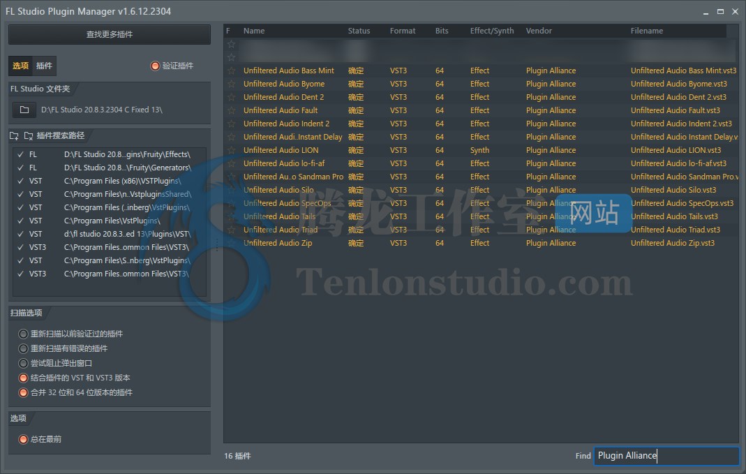Click the Synth cell in the LION row
This screenshot has width=746, height=474.
(x=479, y=150)
